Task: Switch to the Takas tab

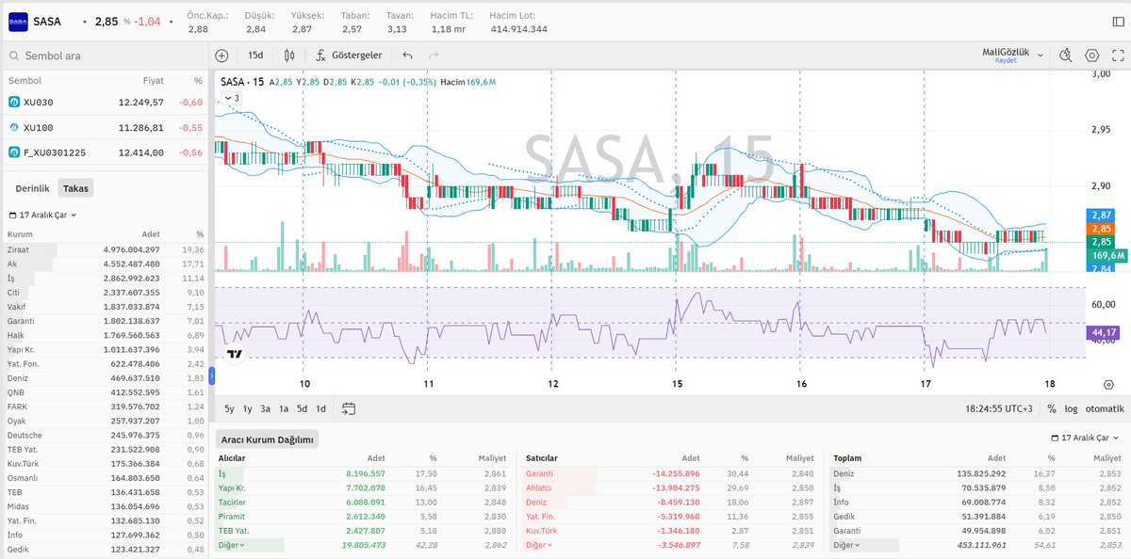Action: 75,187
